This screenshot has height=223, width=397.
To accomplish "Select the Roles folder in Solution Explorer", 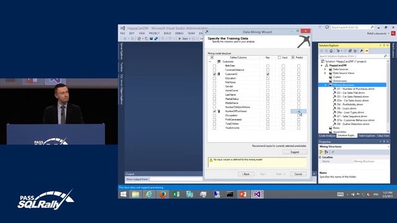I will pos(336,128).
